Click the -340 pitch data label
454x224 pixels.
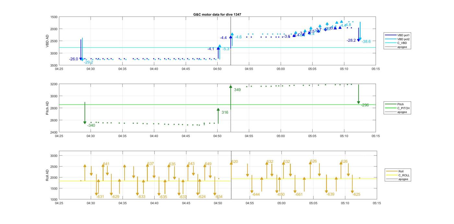click(91, 125)
